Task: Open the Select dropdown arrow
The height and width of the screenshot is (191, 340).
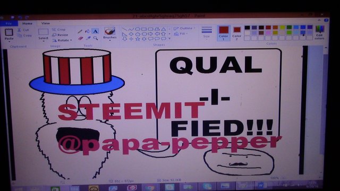Action: 43,41
